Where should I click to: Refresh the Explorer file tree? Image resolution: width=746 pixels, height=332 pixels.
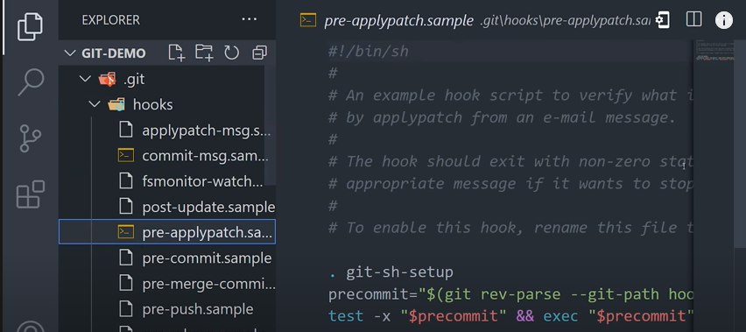(232, 53)
